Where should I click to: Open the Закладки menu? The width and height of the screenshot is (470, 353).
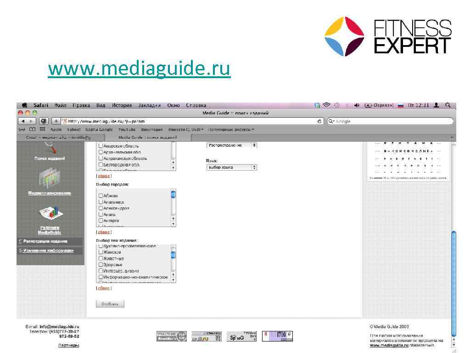pos(149,105)
